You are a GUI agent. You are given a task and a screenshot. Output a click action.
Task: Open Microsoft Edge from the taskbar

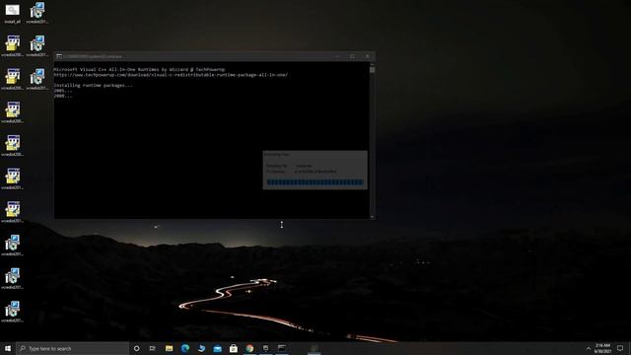[x=185, y=348]
